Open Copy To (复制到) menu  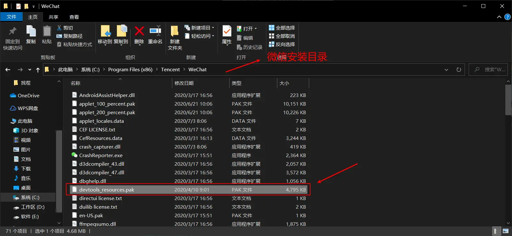[x=121, y=35]
